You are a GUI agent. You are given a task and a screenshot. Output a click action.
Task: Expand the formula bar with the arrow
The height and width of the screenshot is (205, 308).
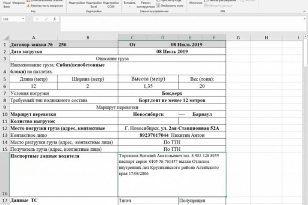tap(305, 19)
